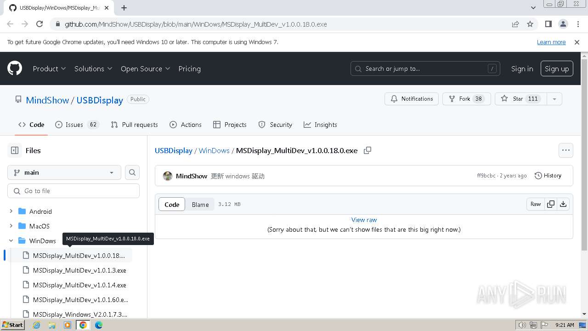Open USBDisplay breadcrumb link

pos(174,150)
